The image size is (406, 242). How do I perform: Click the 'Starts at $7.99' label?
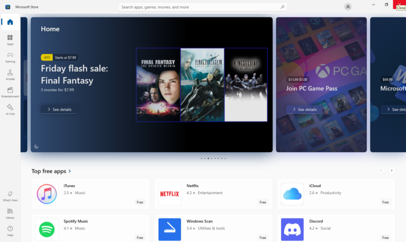66,57
